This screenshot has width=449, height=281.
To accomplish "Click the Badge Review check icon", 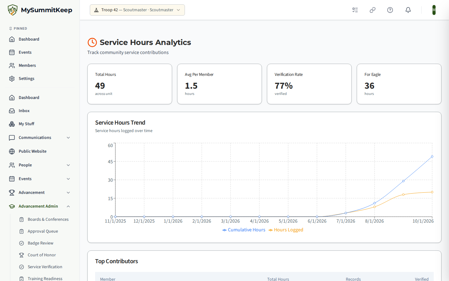I will (x=22, y=243).
